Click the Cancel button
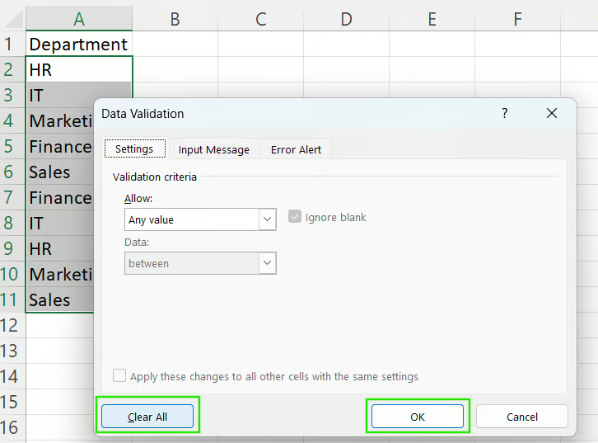The image size is (598, 443). [522, 417]
